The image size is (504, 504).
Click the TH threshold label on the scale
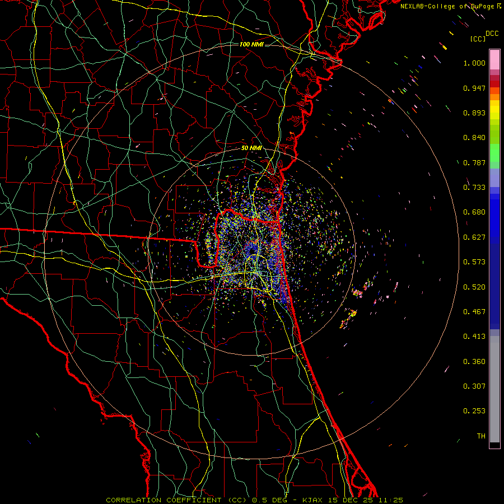481,436
